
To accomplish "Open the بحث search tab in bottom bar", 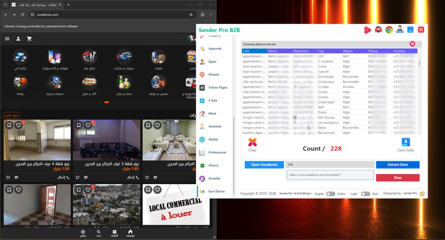I will coord(99,233).
